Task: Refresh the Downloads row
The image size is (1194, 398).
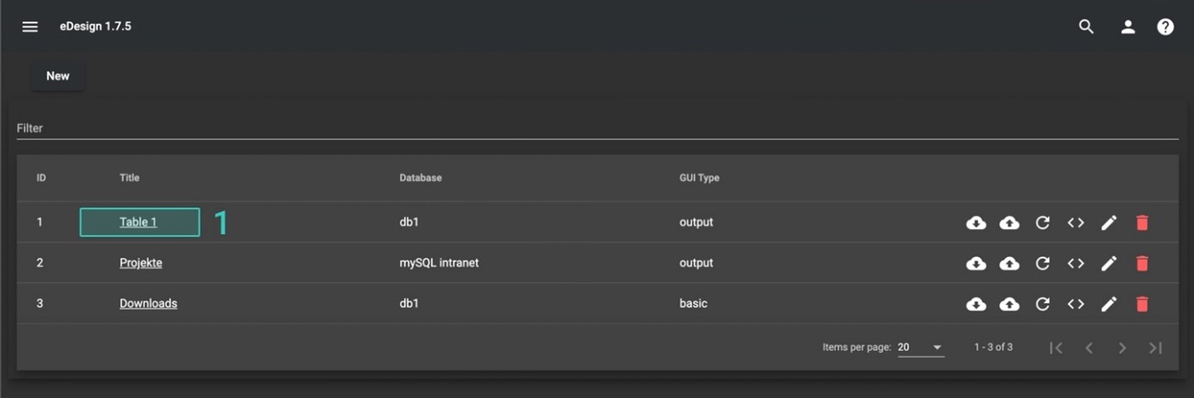Action: tap(1042, 304)
